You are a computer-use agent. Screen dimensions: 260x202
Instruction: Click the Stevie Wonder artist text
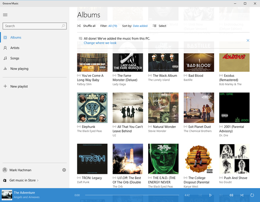click(x=157, y=131)
